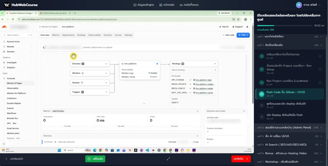Open the ข้อมูลหลักสูตร menu item

tap(143, 5)
